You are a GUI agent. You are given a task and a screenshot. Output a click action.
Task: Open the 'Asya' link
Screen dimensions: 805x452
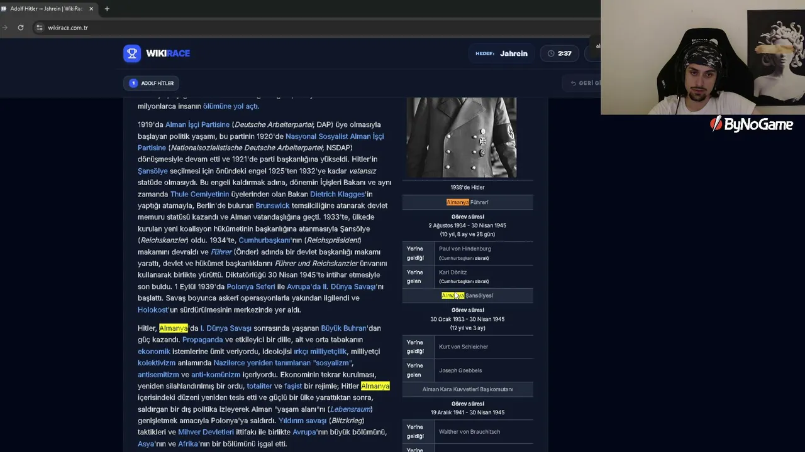146,444
